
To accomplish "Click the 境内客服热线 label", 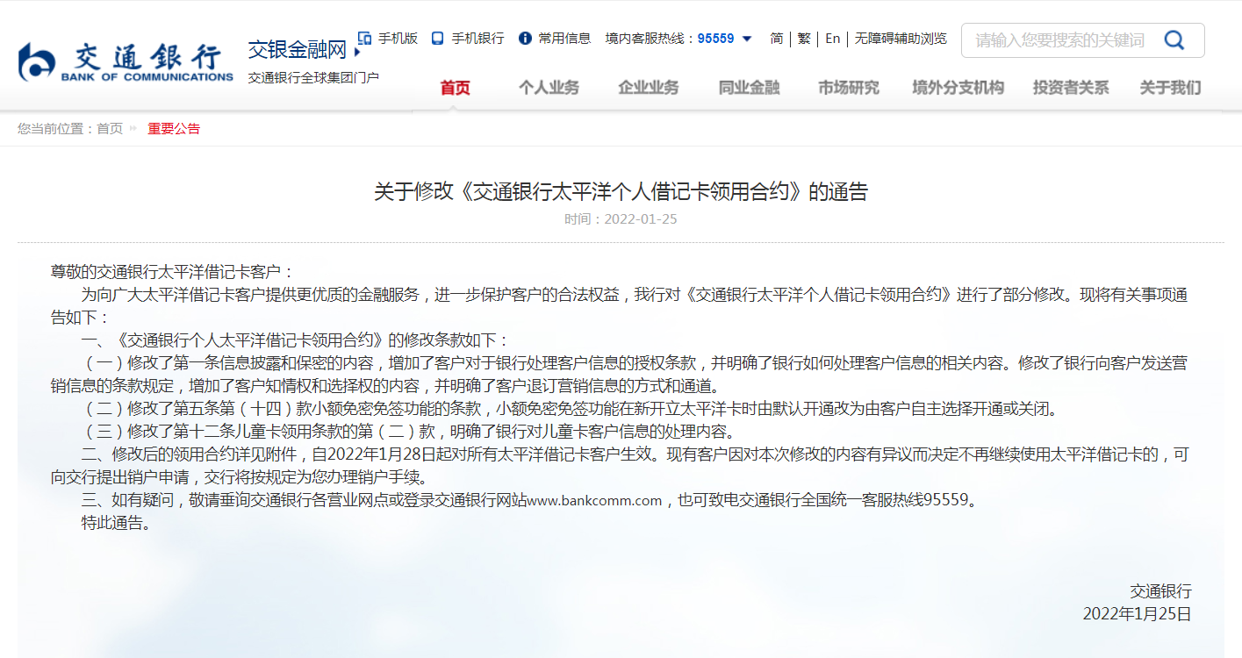I will [x=650, y=39].
